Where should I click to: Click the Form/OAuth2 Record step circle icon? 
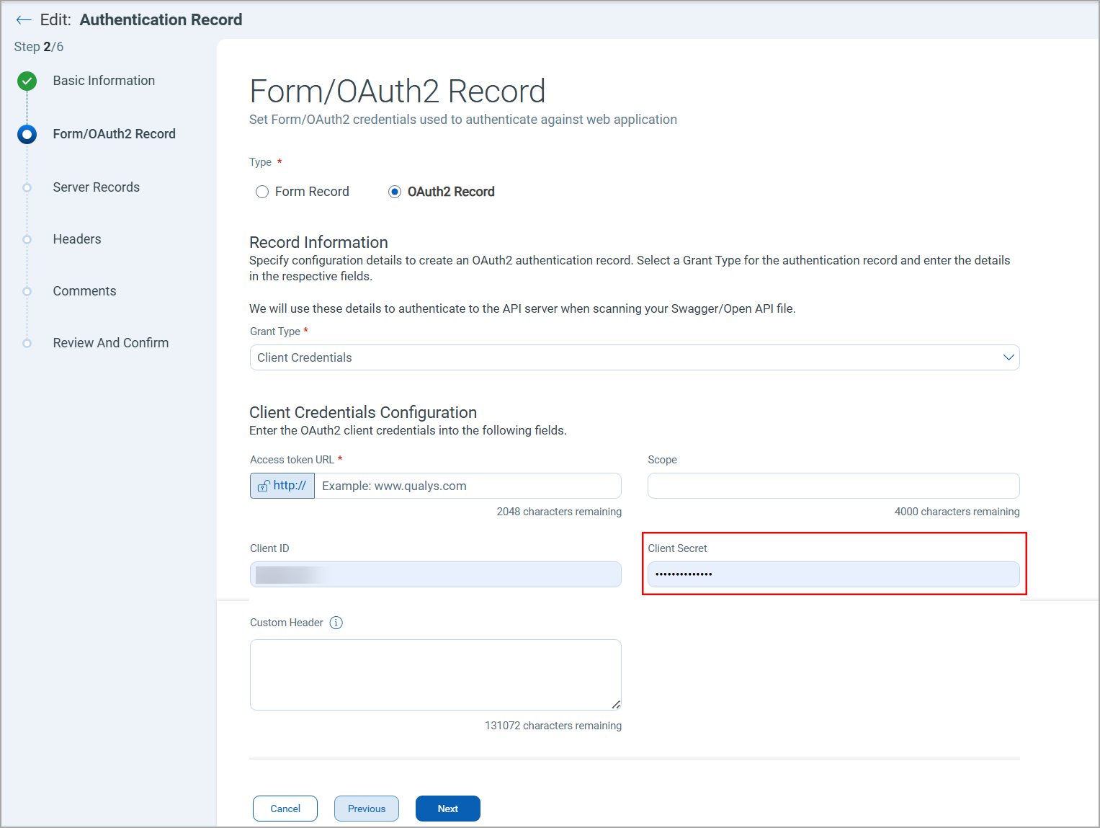click(x=27, y=134)
